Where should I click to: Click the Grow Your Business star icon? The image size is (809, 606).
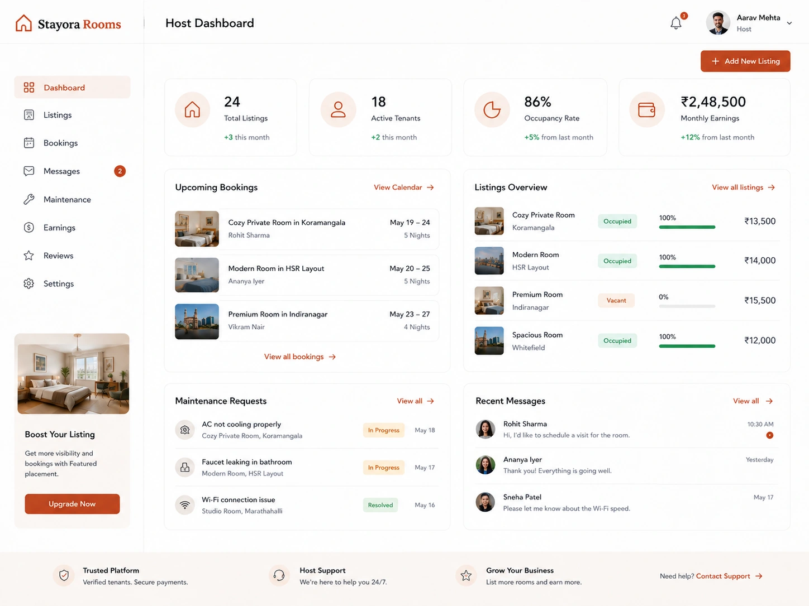[465, 575]
